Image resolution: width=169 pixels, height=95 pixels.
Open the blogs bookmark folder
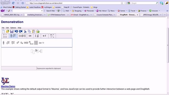click(94, 7)
